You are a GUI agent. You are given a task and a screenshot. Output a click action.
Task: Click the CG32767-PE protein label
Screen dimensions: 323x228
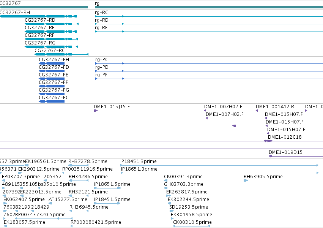tap(54, 75)
